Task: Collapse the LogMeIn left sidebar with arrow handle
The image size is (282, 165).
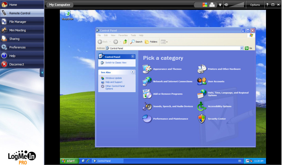Action: pyautogui.click(x=42, y=73)
